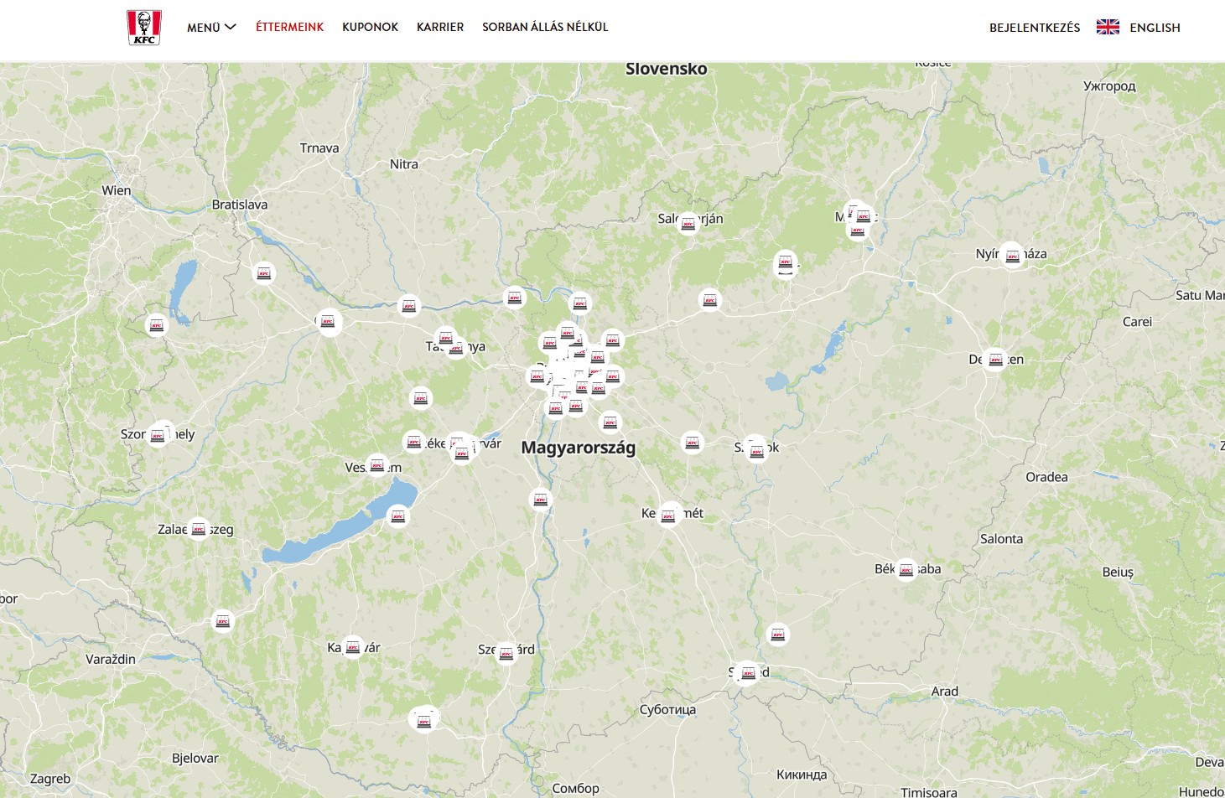Open the KARRIER link

[440, 27]
